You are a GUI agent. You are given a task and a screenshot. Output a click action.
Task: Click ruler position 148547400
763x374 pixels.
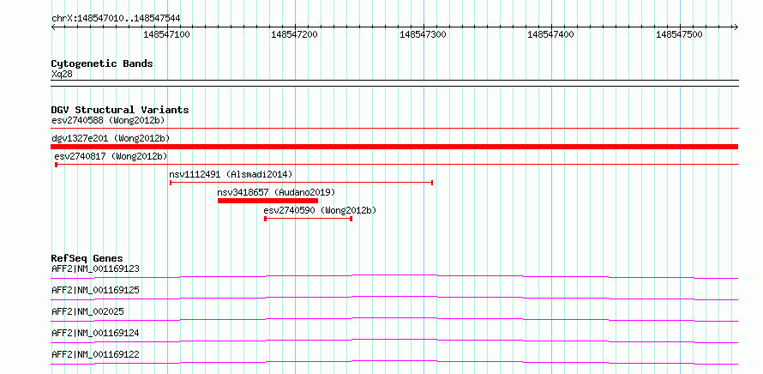click(551, 34)
